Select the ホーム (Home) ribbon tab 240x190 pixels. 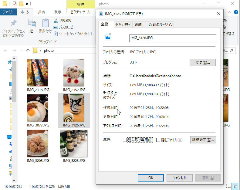pyautogui.click(x=25, y=12)
